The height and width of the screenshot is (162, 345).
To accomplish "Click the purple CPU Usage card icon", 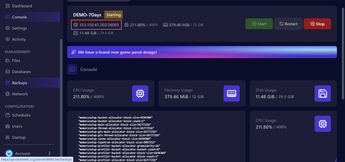I will (x=140, y=94).
